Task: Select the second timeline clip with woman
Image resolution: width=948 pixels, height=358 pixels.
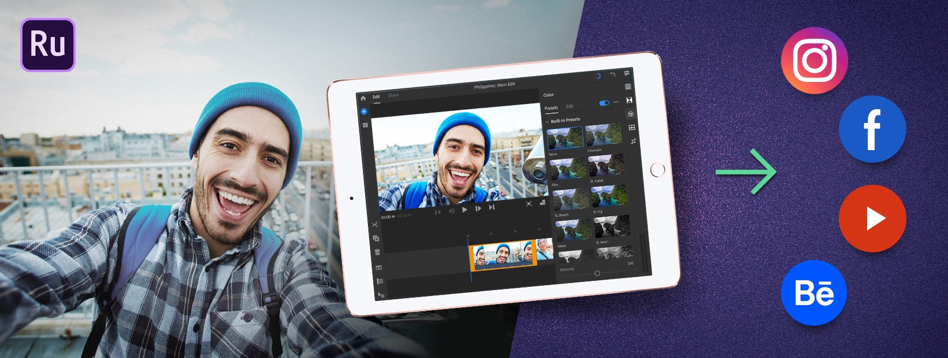Action: point(545,249)
